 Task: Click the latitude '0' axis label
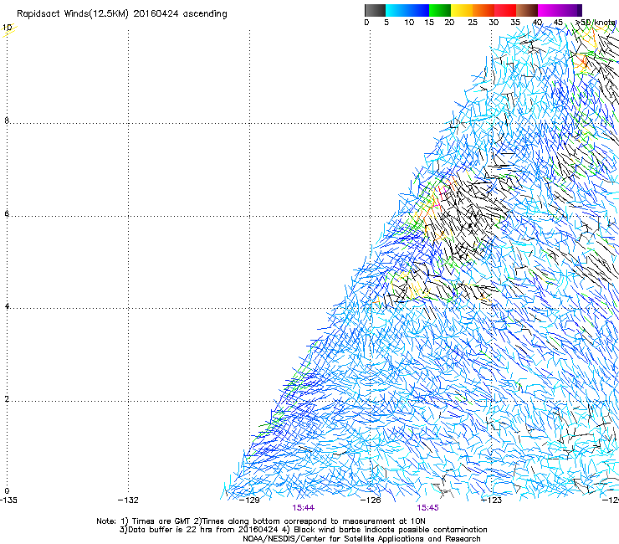[7, 491]
